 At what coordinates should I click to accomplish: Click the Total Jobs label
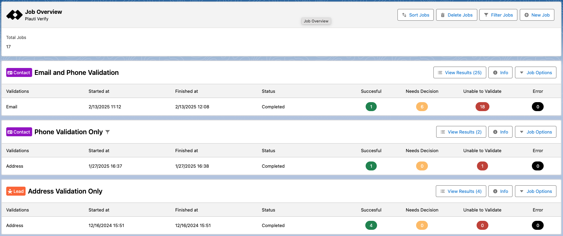click(x=16, y=37)
